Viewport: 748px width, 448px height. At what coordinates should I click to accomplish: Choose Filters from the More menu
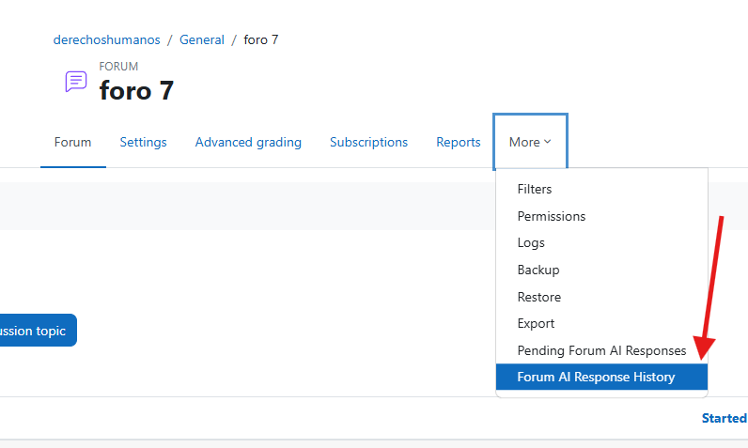(x=535, y=190)
